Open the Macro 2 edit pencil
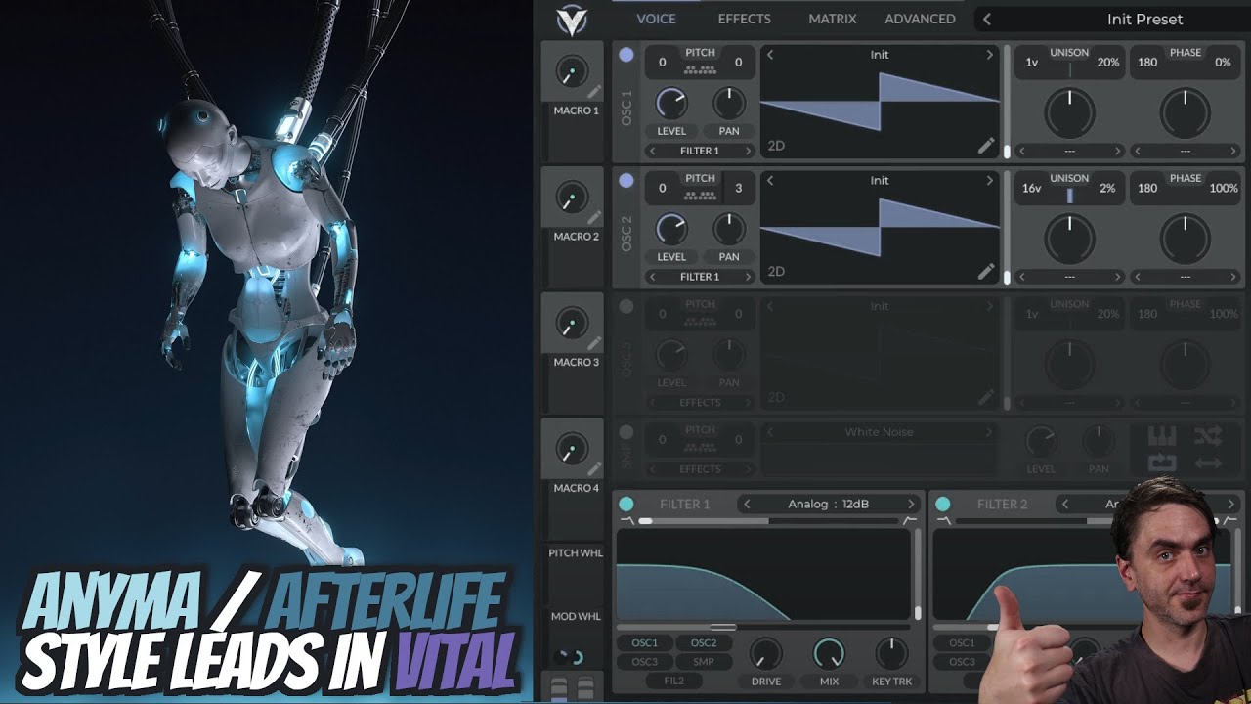1251x704 pixels. (593, 219)
